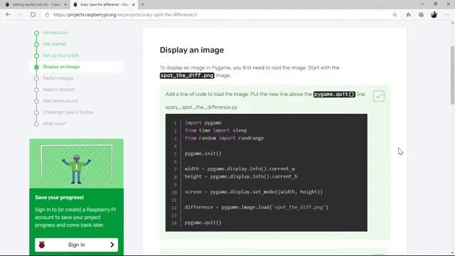Click code line 'pygame.init()'
Image resolution: width=455 pixels, height=256 pixels.
[203, 154]
